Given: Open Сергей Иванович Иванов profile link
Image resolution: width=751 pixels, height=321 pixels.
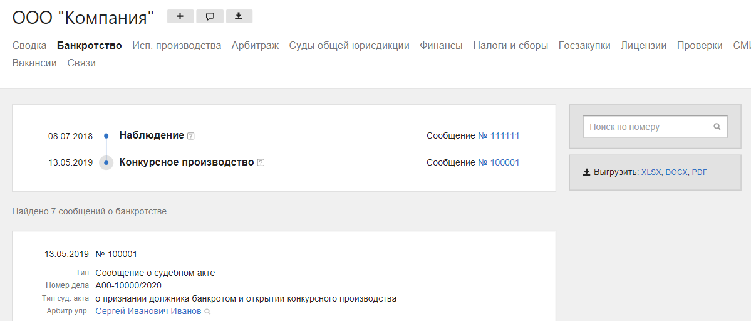Looking at the screenshot, I should [x=148, y=311].
